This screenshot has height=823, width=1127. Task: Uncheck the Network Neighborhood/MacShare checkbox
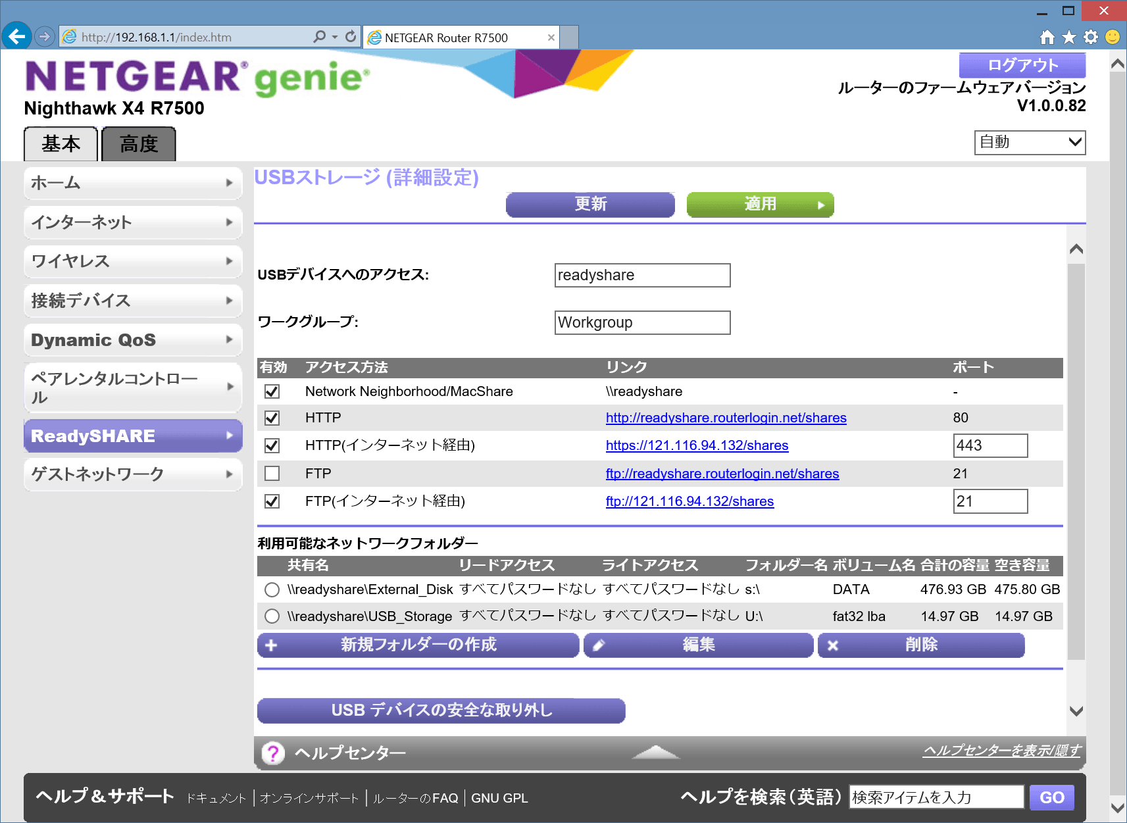coord(272,392)
